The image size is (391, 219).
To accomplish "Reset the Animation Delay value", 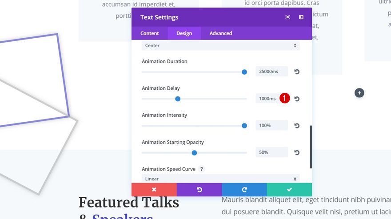I will 297,99.
